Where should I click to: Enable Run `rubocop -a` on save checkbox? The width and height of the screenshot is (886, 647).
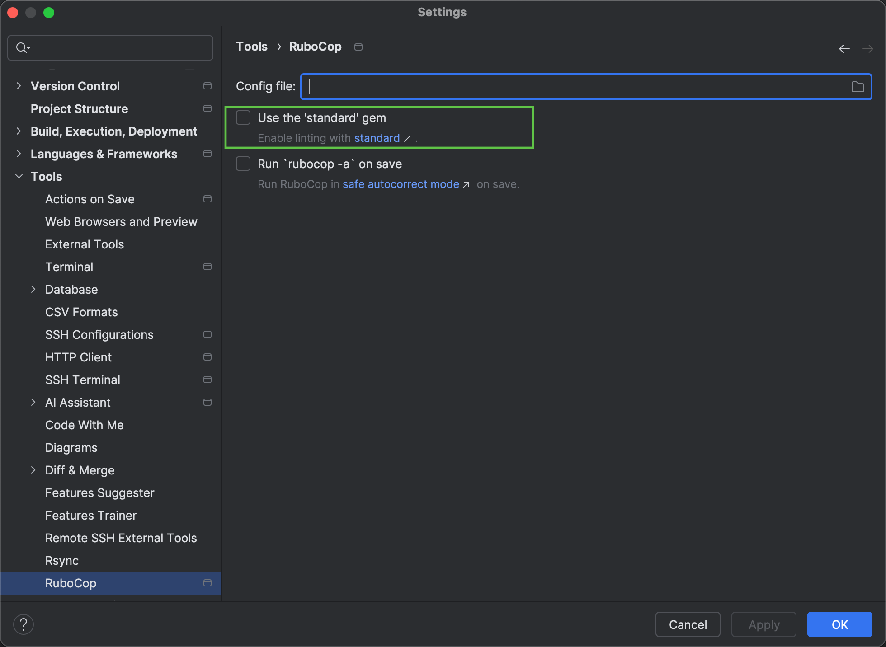243,164
